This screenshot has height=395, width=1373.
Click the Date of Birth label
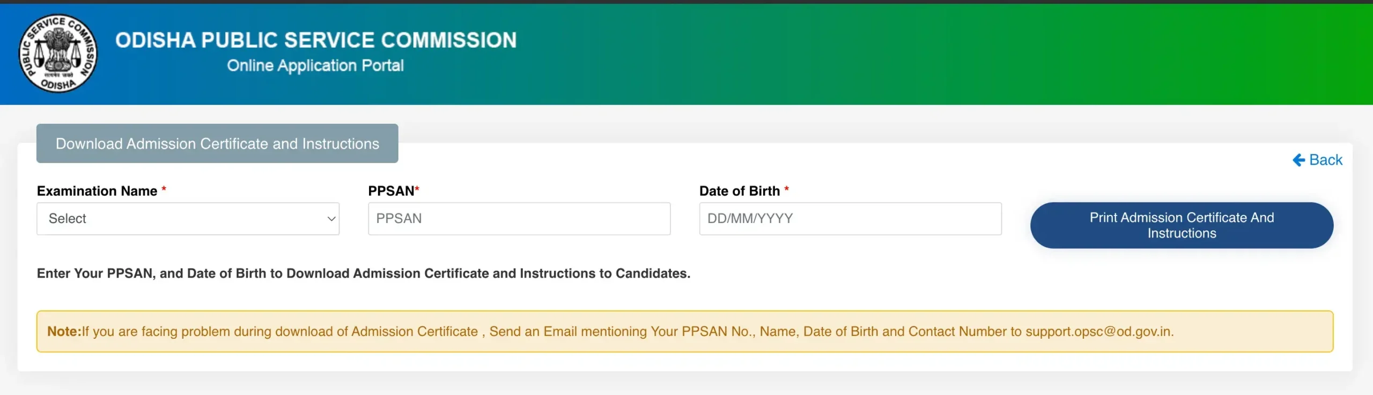click(740, 191)
